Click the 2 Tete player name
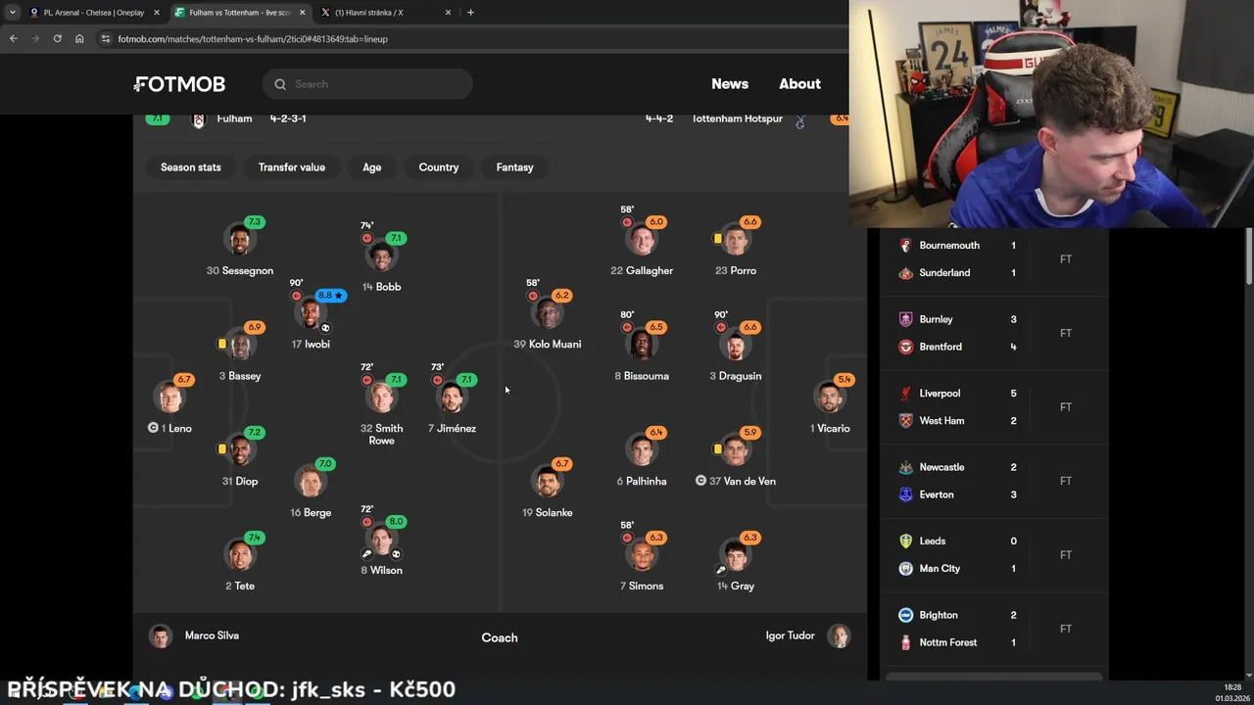The height and width of the screenshot is (705, 1254). click(x=240, y=587)
